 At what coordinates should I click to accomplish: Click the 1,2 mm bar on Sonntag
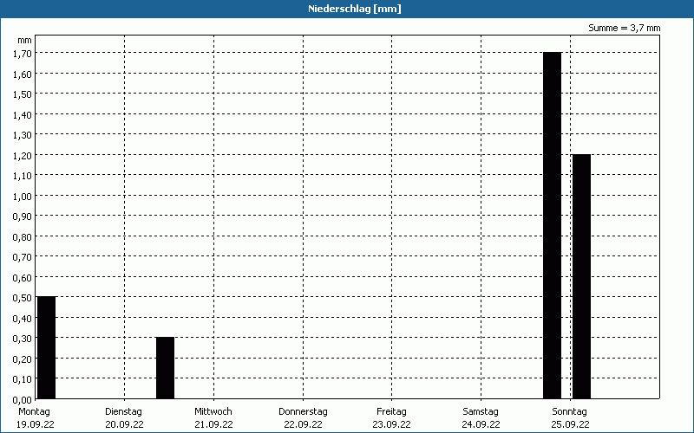[x=581, y=276]
